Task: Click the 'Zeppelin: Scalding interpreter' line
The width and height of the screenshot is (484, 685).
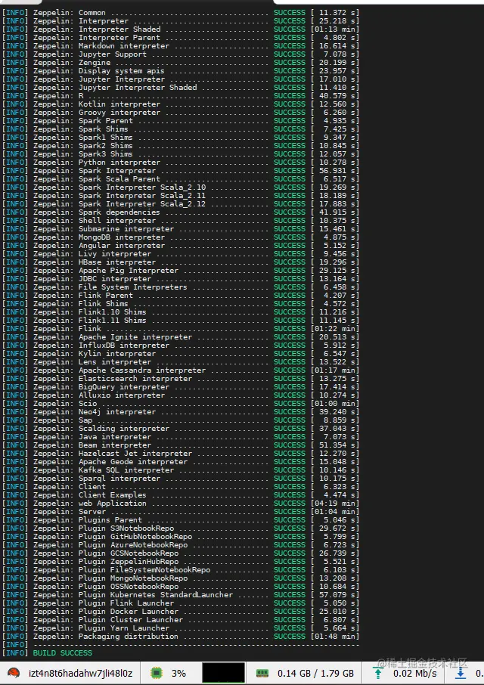Action: (x=181, y=428)
